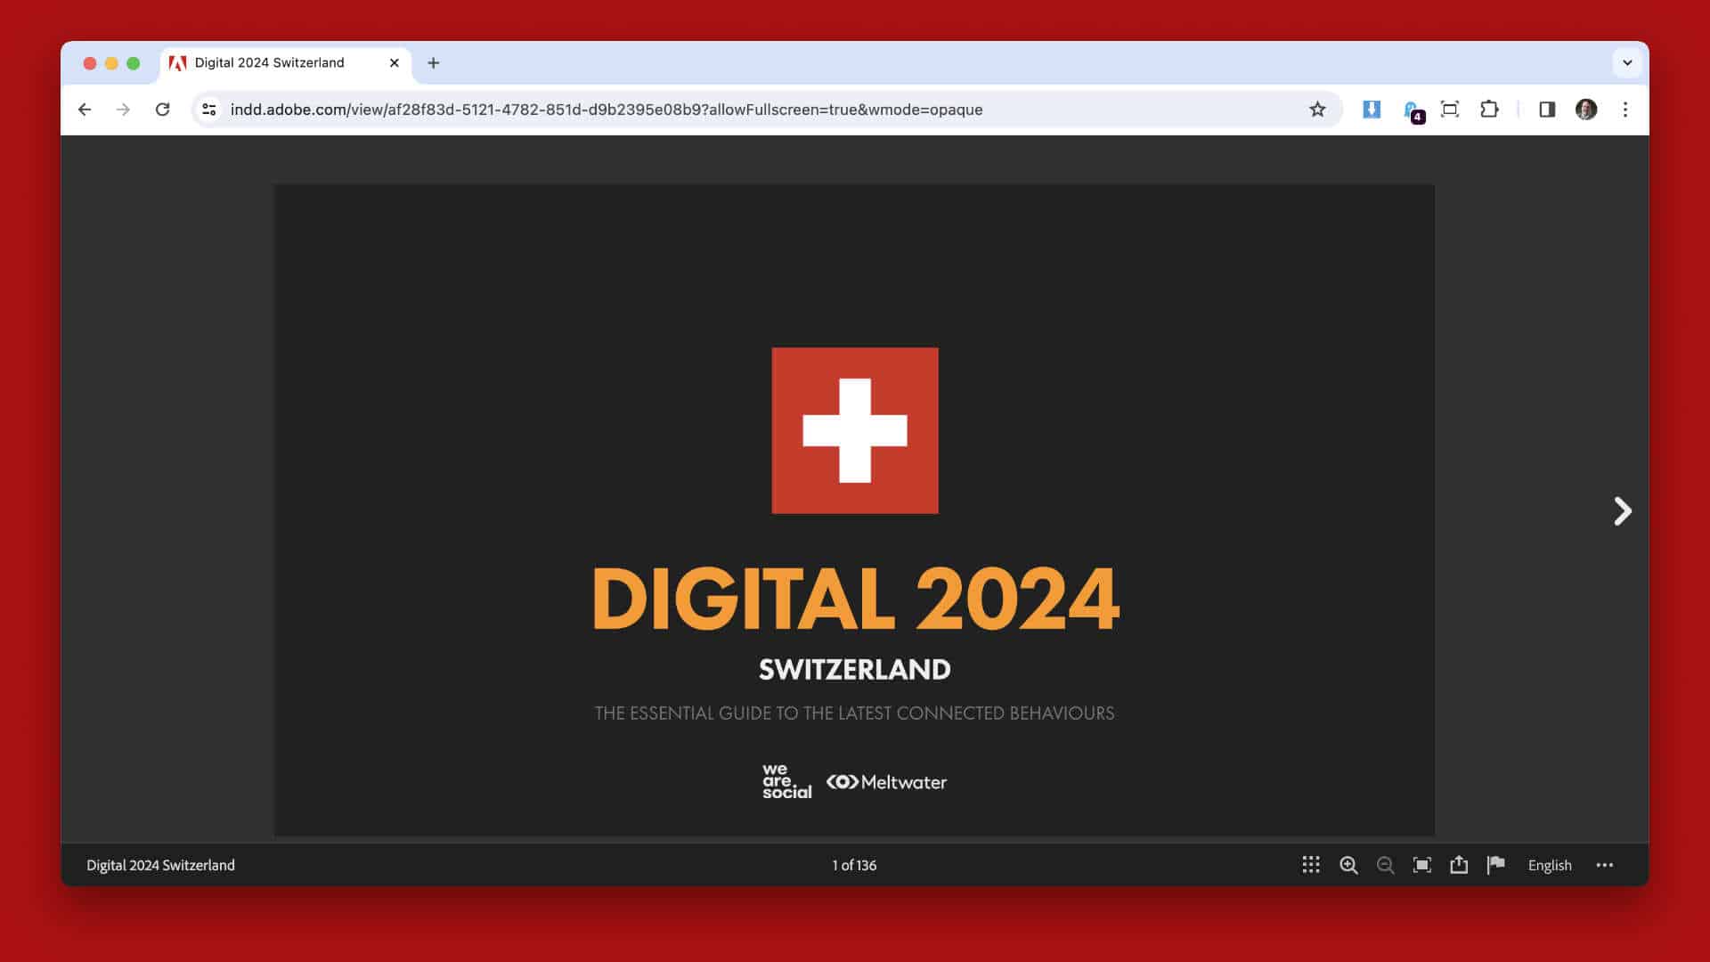
Task: Open the English language selector
Action: [1550, 865]
